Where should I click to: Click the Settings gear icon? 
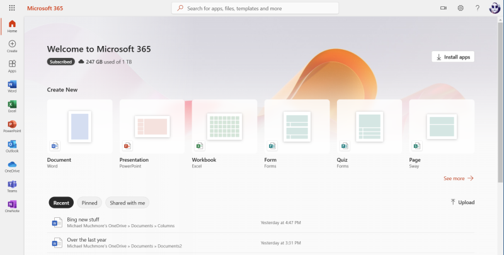click(x=461, y=8)
